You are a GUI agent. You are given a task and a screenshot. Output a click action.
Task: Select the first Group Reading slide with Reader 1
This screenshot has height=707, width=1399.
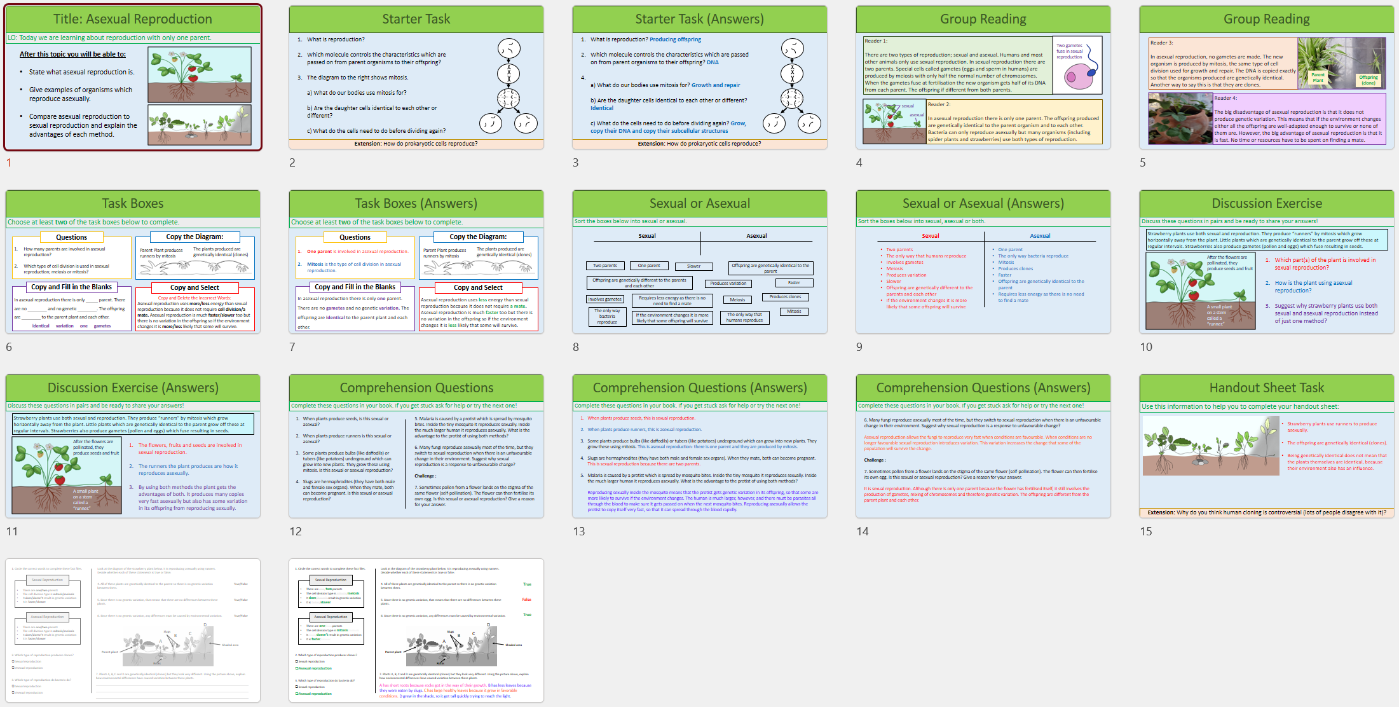point(983,78)
